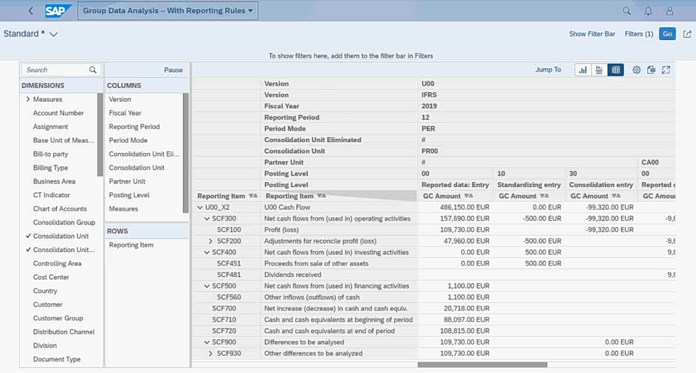Collapse the SCF300 node
Screen dimensions: 696x373
coord(207,218)
